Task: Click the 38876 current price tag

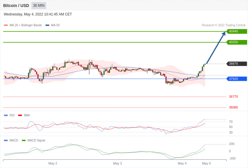Action: point(237,64)
